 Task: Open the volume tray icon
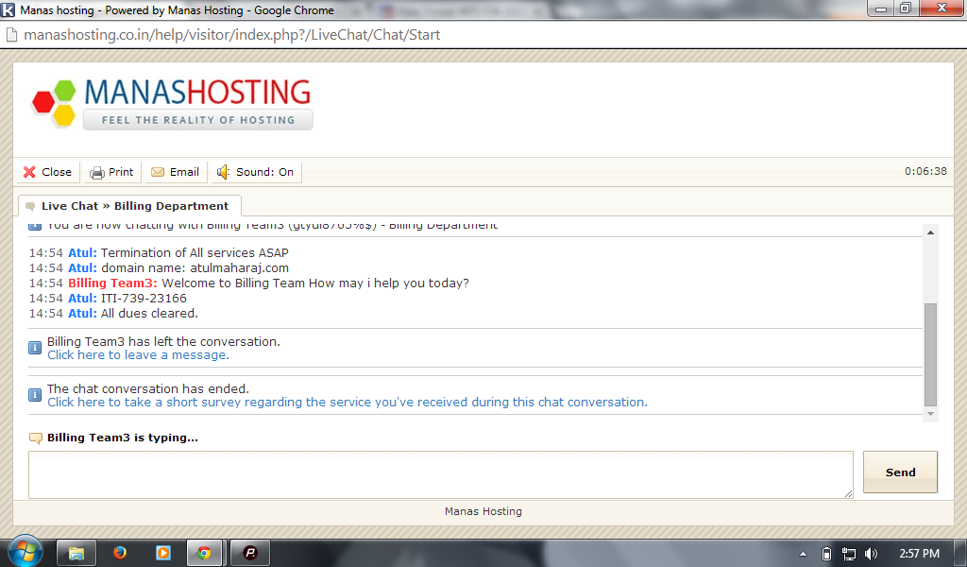point(871,554)
